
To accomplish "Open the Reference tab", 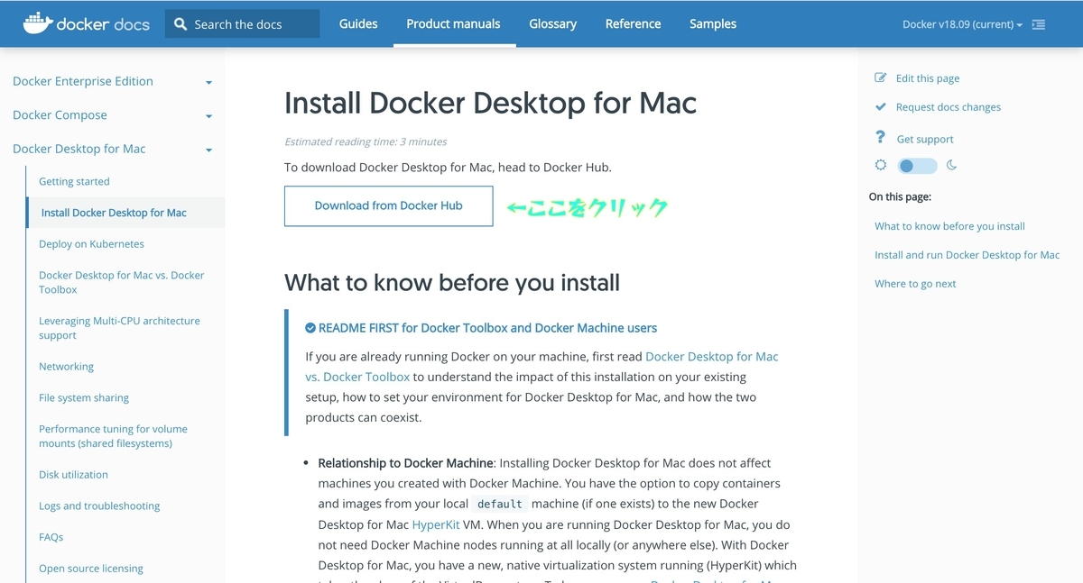I will pyautogui.click(x=633, y=23).
